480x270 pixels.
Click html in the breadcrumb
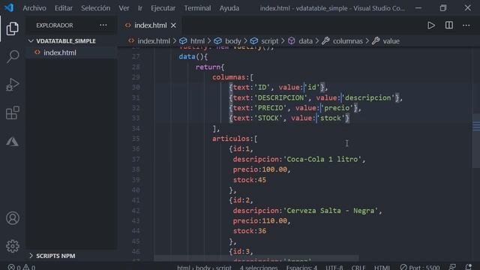[x=197, y=41]
